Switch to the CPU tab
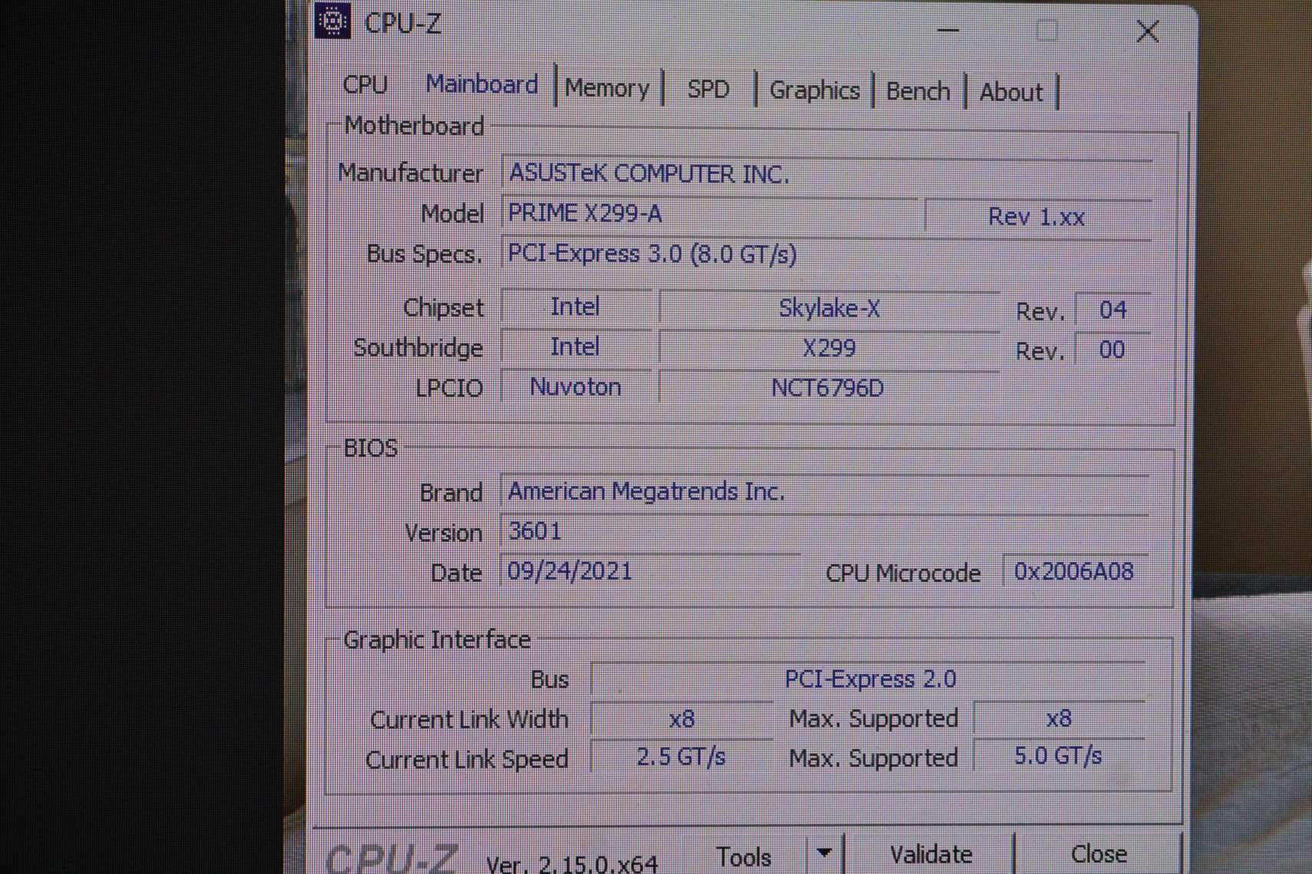 (x=365, y=84)
